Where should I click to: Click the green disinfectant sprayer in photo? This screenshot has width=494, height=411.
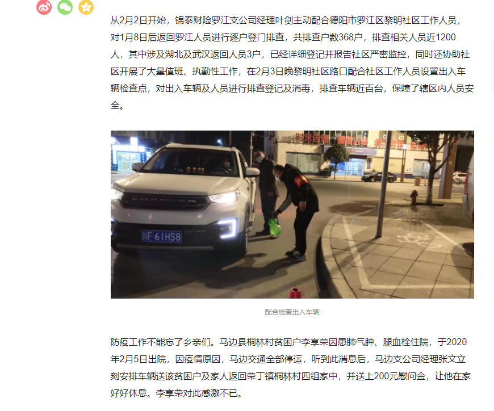coord(274,227)
